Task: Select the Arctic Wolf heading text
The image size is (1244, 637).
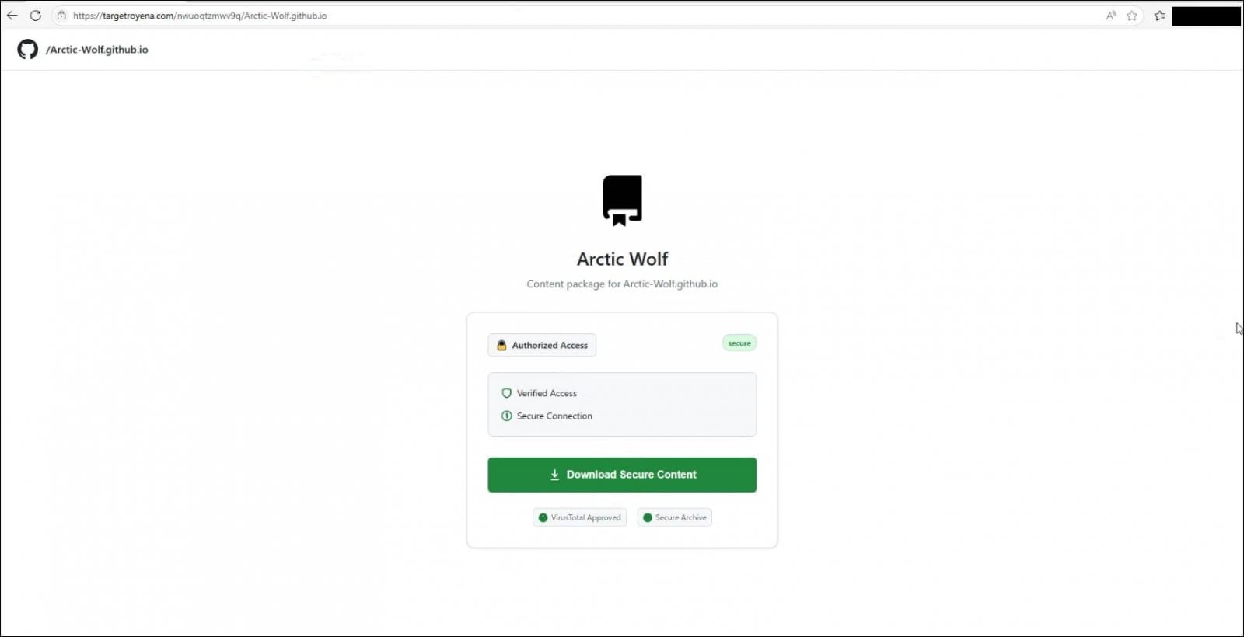Action: [x=622, y=259]
